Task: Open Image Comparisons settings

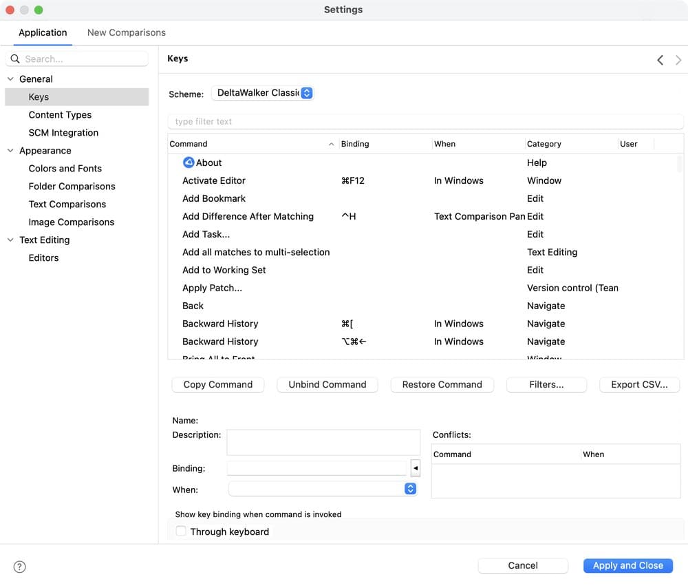Action: (x=72, y=222)
